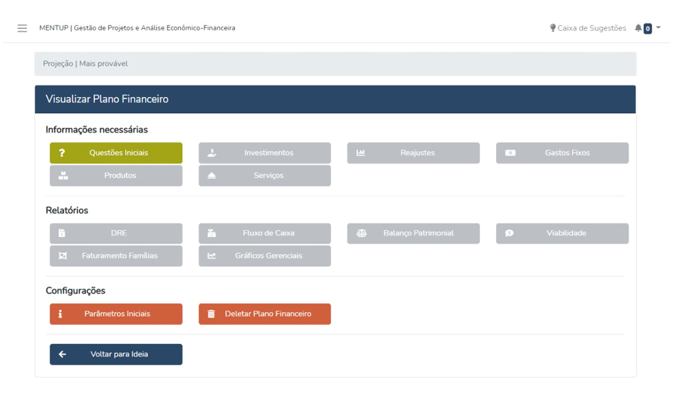
Task: Click the Balanço Patrimonial scale icon
Action: click(361, 234)
